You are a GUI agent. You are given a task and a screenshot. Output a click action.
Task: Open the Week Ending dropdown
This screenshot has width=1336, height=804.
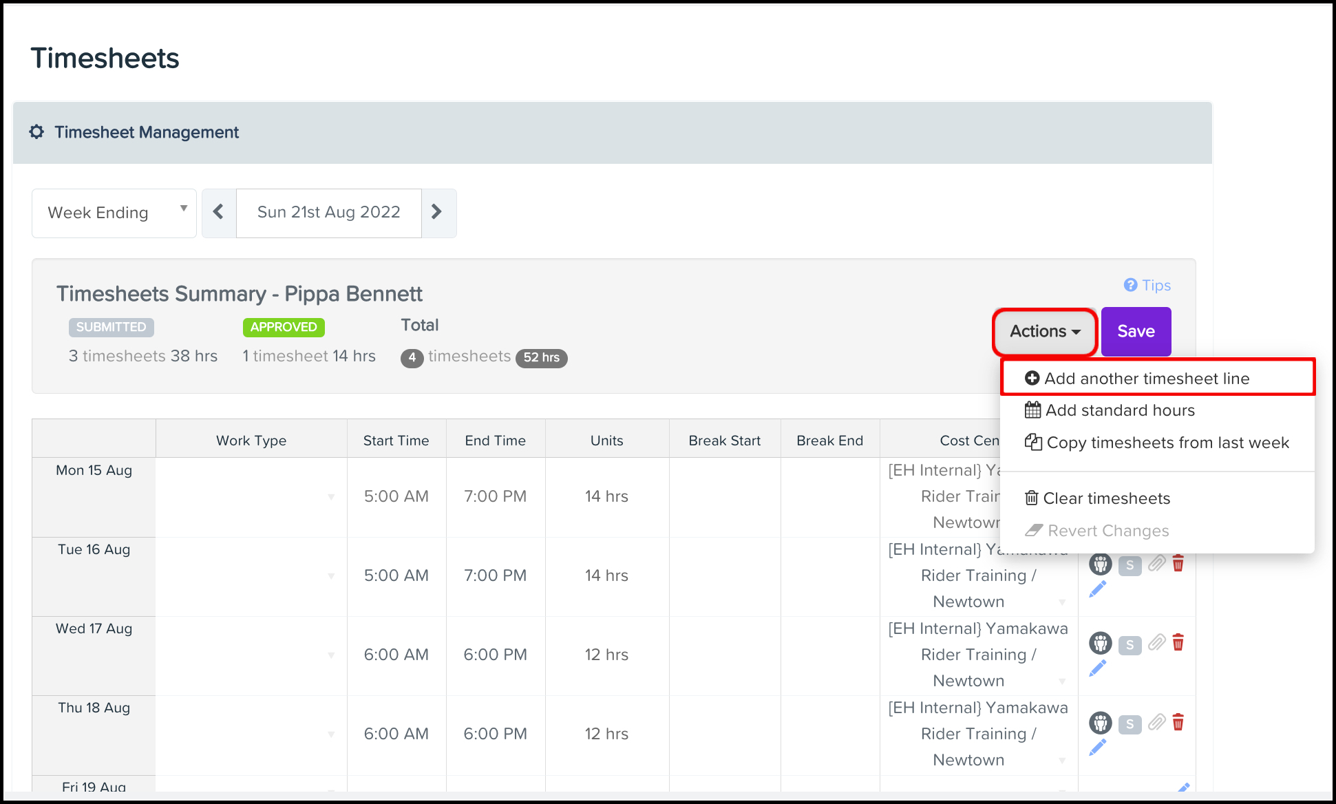point(114,213)
